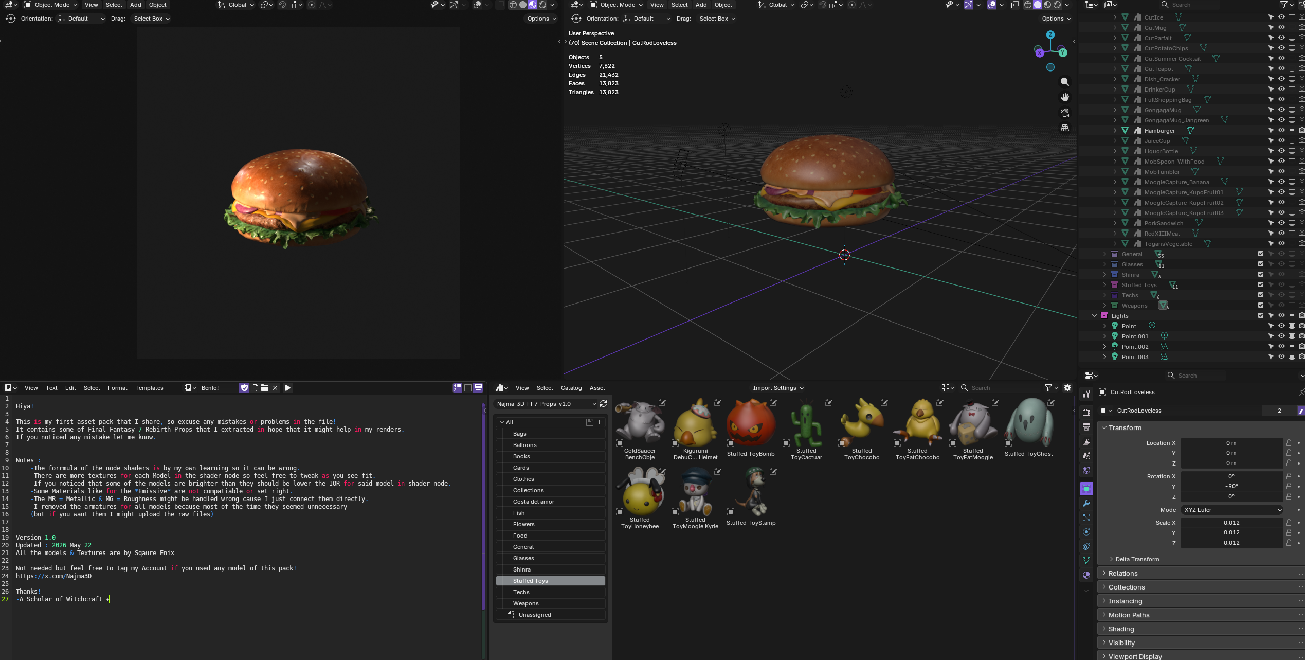Open the World properties tab icon
Viewport: 1305px width, 660px height.
1086,470
